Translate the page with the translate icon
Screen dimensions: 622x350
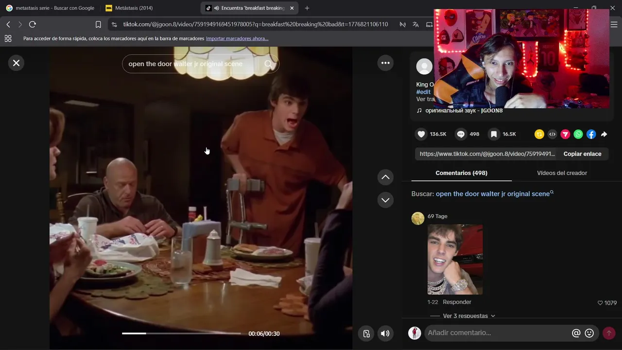[x=415, y=24]
